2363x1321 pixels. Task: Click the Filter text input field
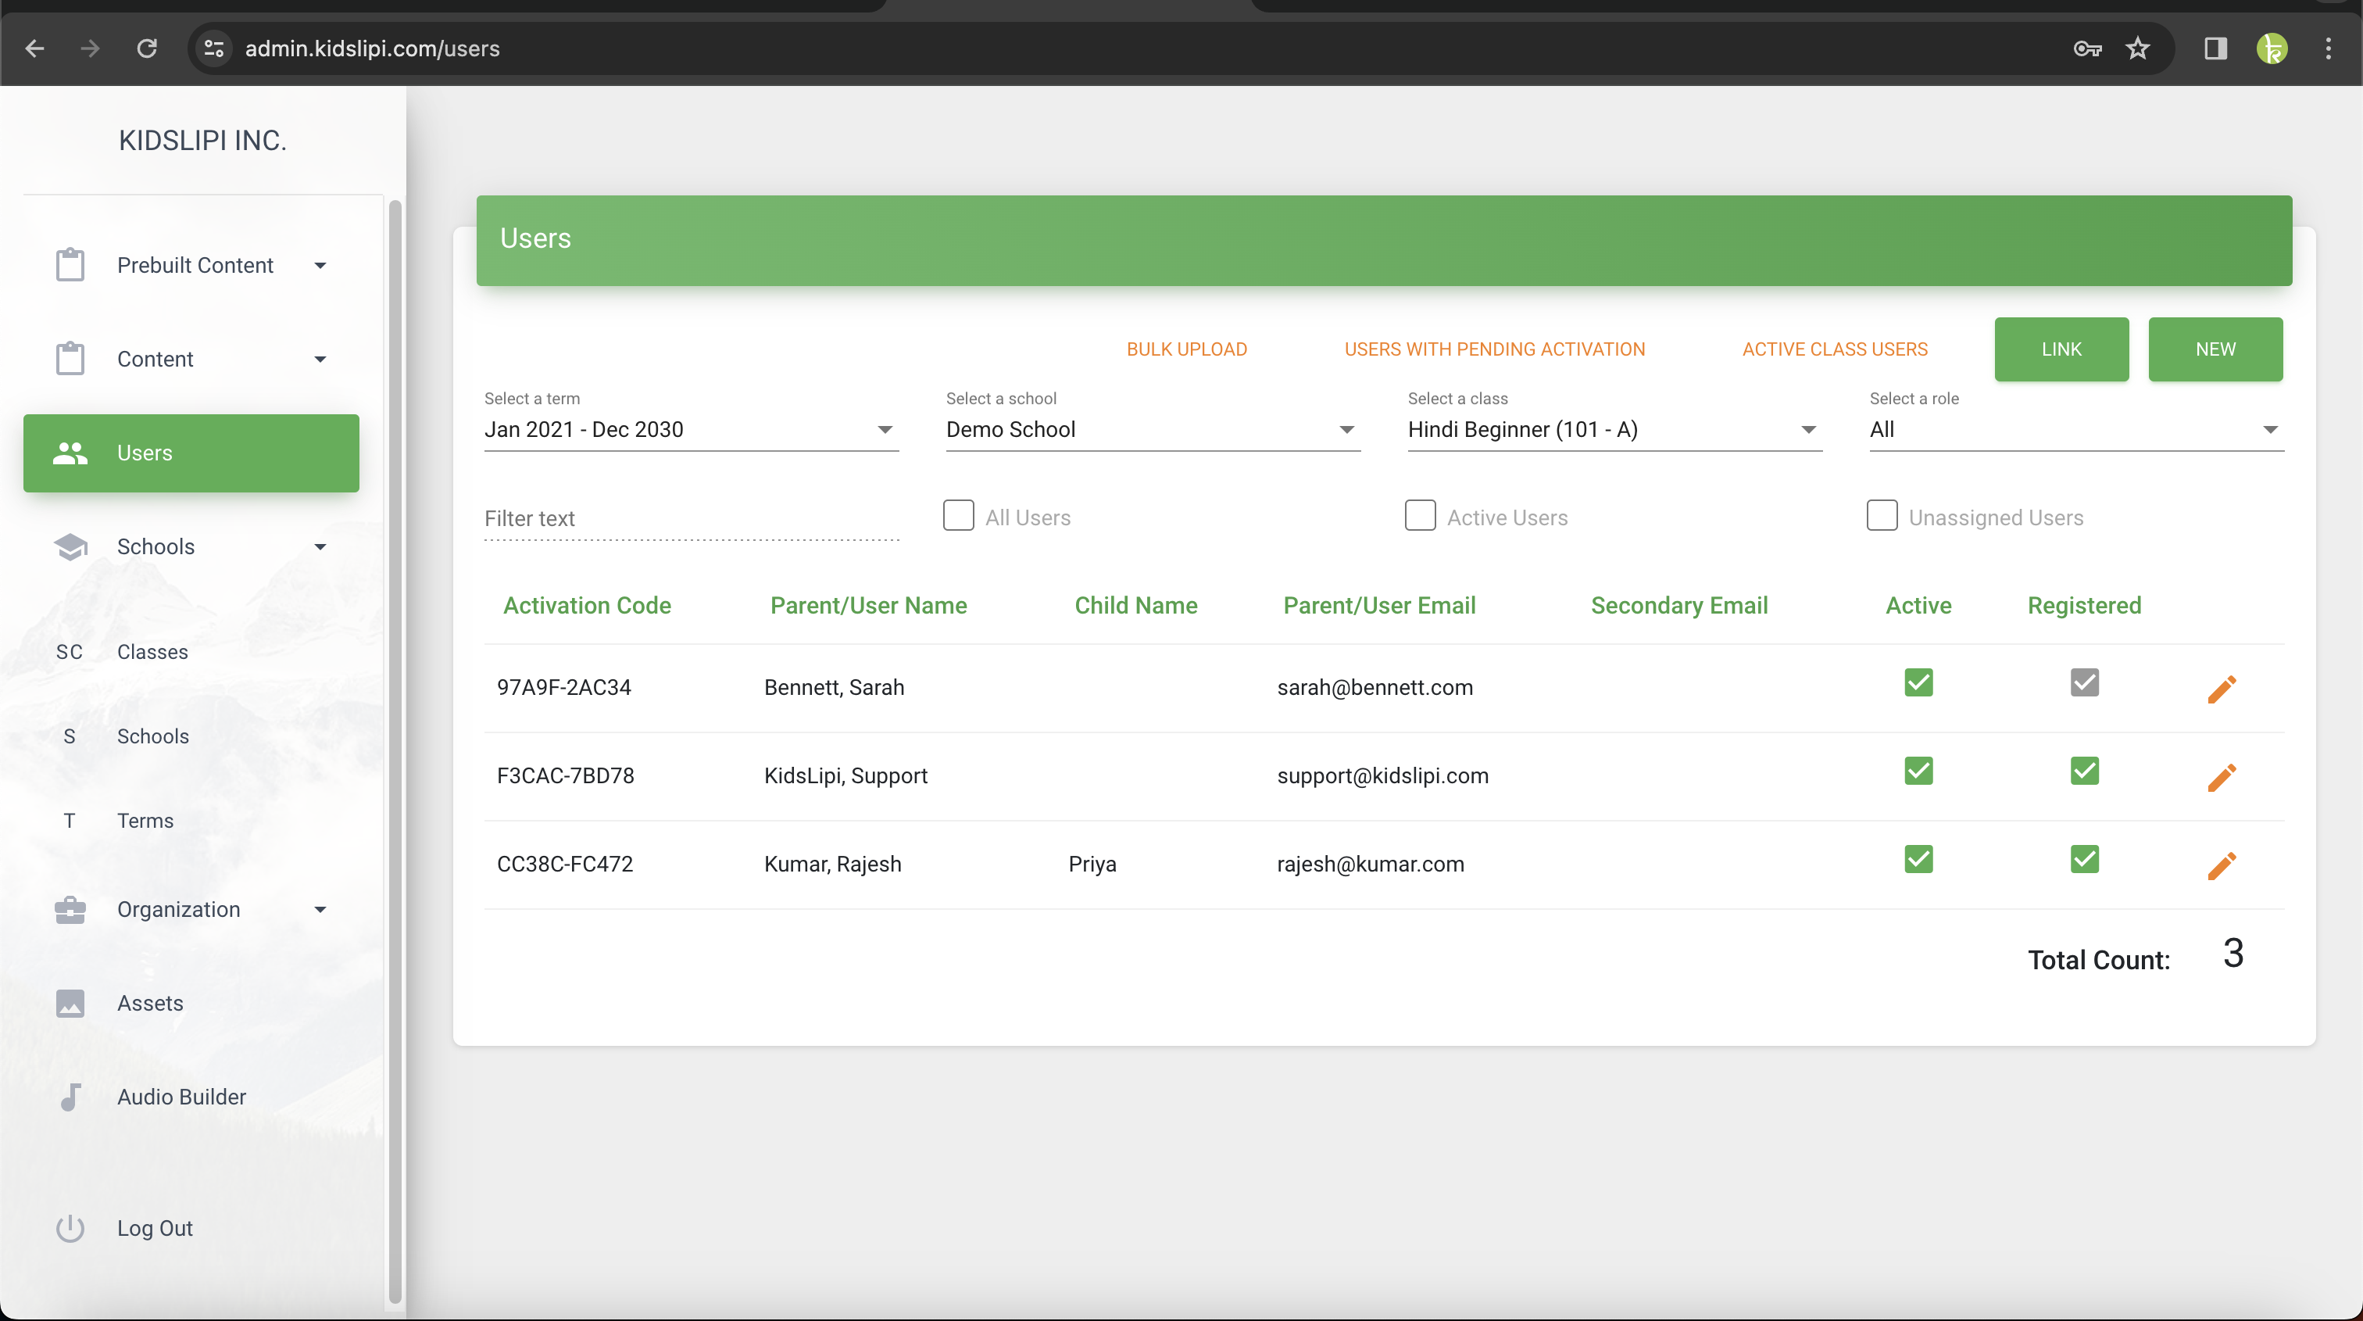pyautogui.click(x=691, y=519)
